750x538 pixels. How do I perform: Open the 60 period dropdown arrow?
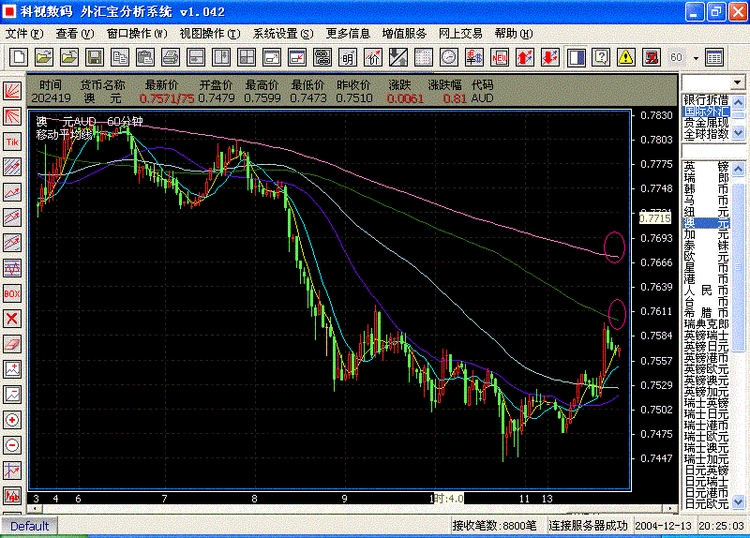tap(696, 58)
